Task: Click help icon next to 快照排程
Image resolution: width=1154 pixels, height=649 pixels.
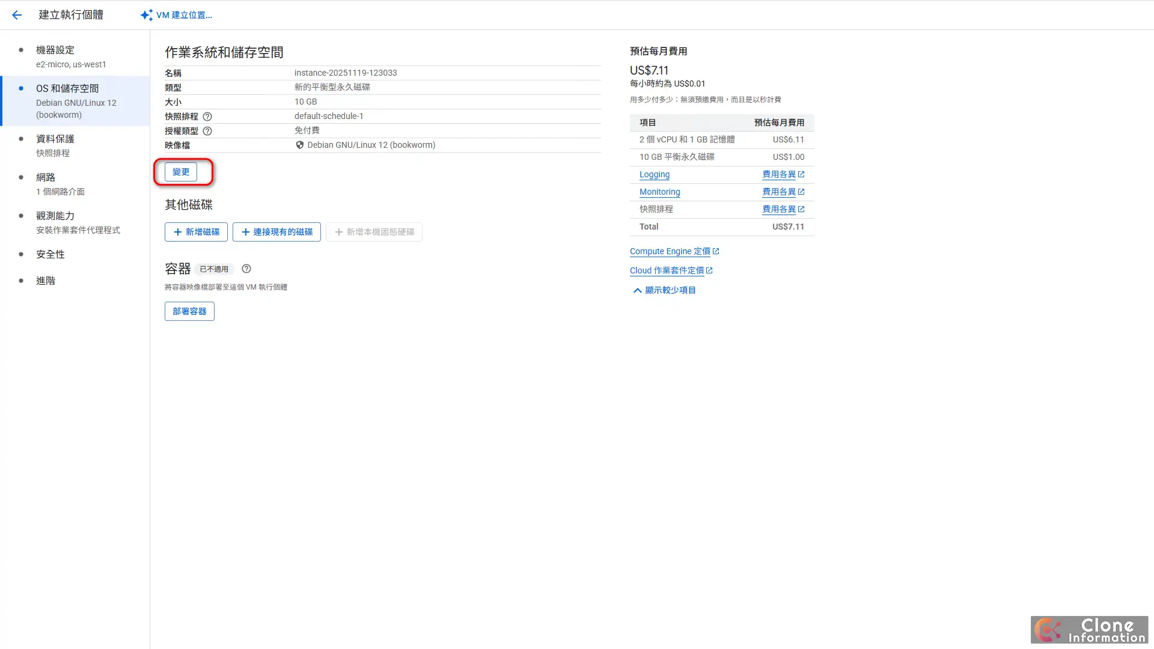Action: click(207, 117)
